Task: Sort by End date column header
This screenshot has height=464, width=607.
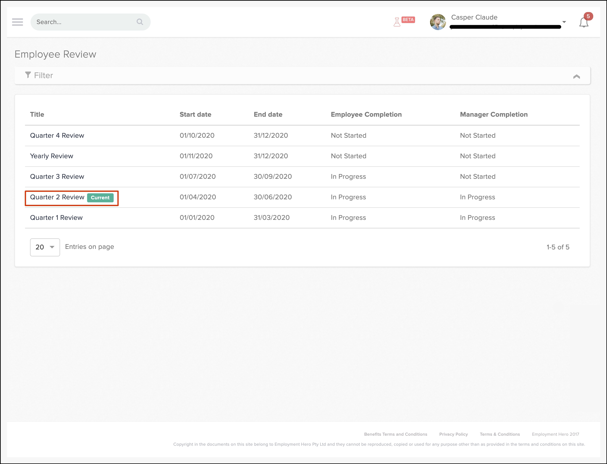Action: click(x=268, y=114)
